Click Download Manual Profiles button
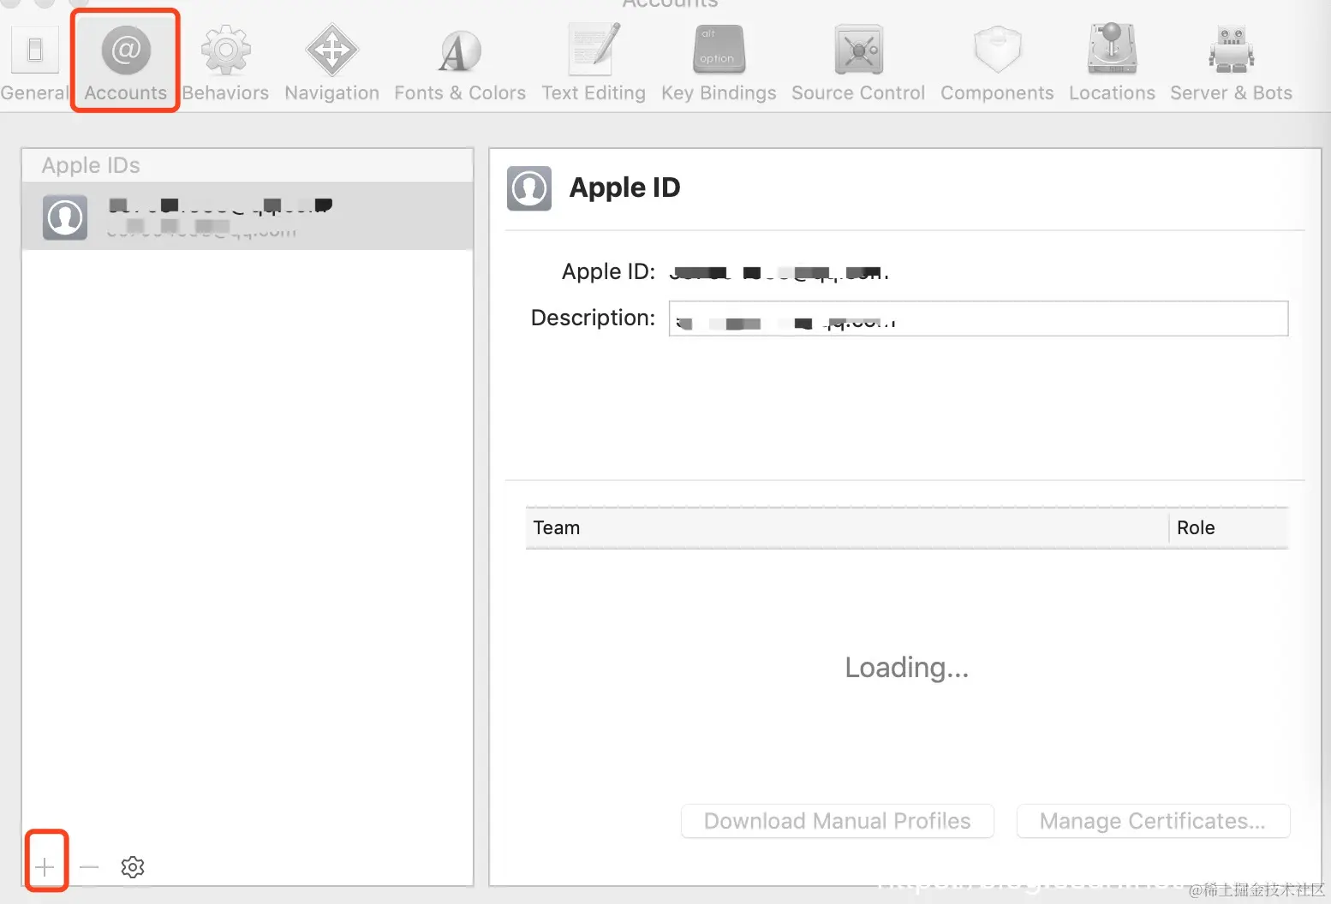Viewport: 1331px width, 904px height. point(838,821)
